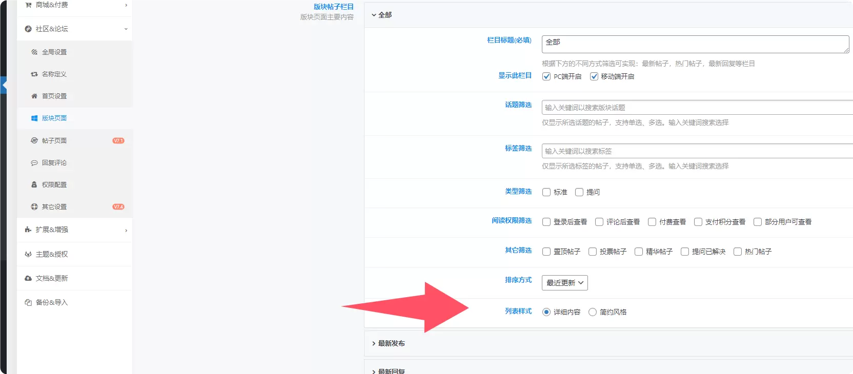Viewport: 853px width, 374px height.
Task: Open the 排序方式 dropdown showing 最近更新
Action: point(565,283)
